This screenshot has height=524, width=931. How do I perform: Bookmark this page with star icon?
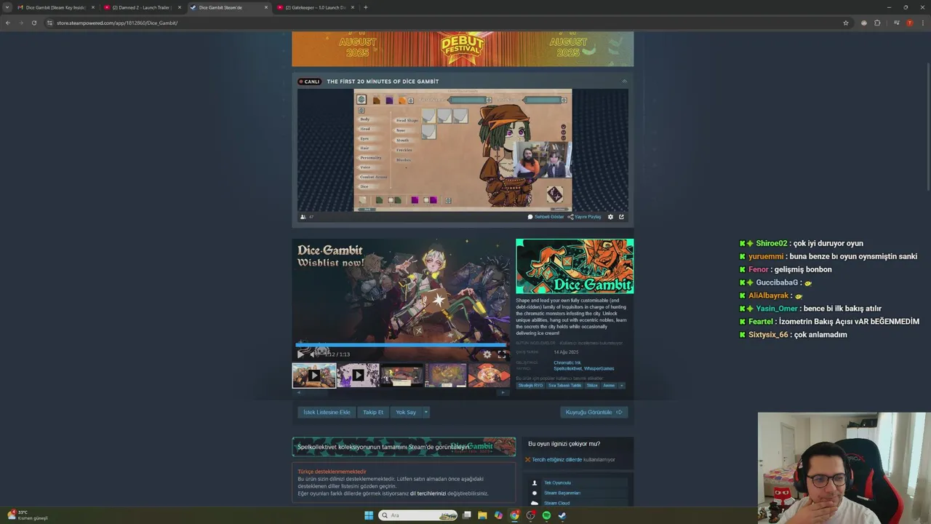coord(845,23)
